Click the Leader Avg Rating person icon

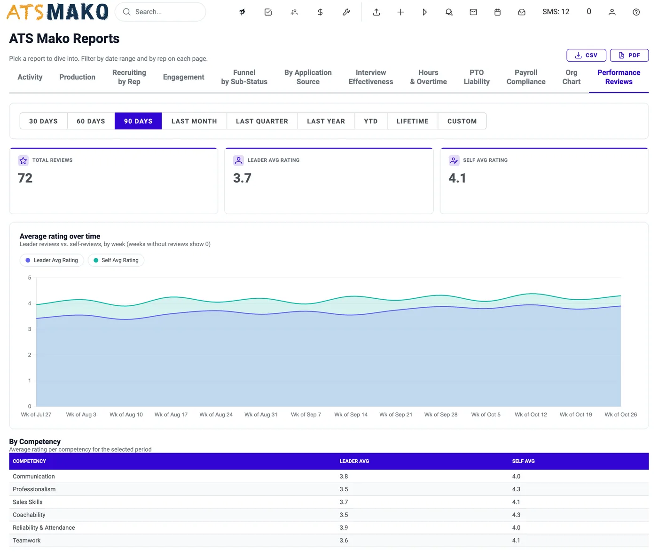tap(239, 160)
